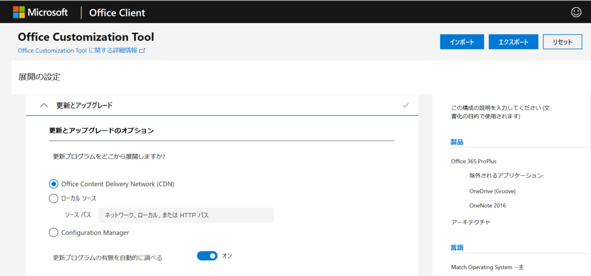Click the リセット button
591x276 pixels.
coord(562,42)
